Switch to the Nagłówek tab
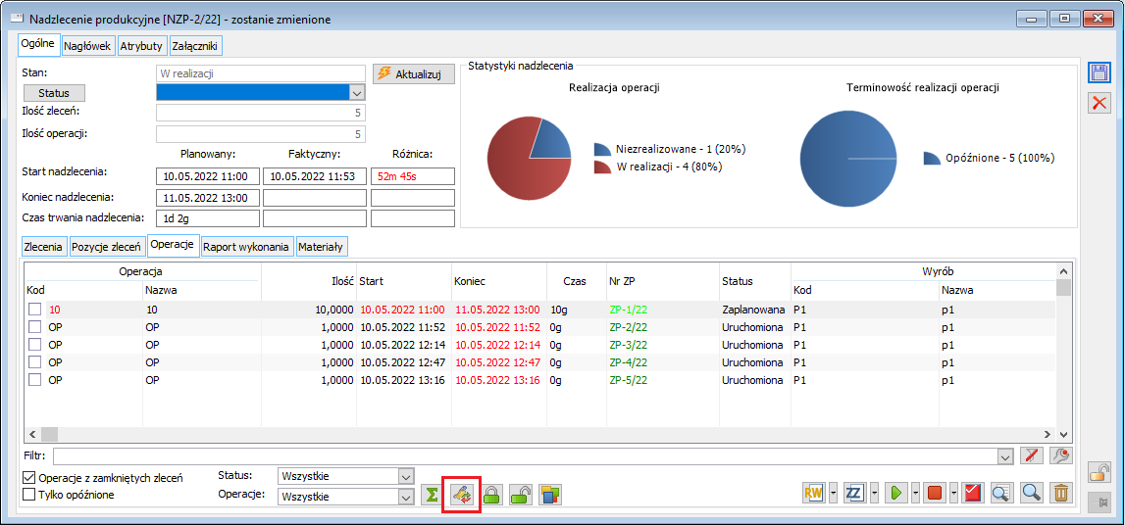 pyautogui.click(x=87, y=46)
